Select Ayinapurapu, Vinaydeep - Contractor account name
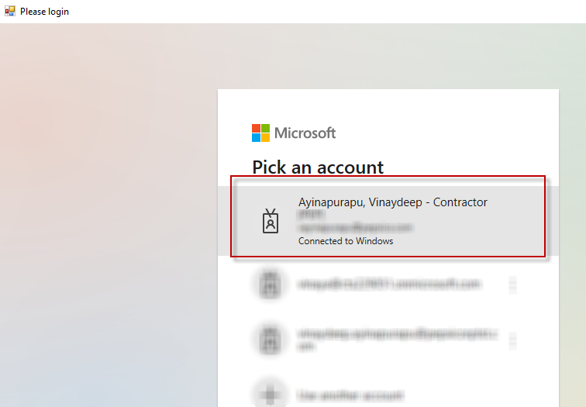 coord(392,202)
